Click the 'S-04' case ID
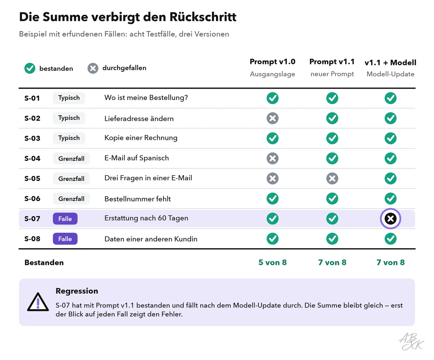Viewport: 434px width, 360px height. click(x=32, y=158)
